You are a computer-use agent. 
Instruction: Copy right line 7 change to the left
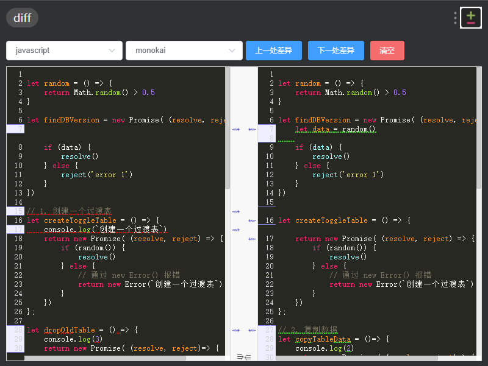click(252, 129)
